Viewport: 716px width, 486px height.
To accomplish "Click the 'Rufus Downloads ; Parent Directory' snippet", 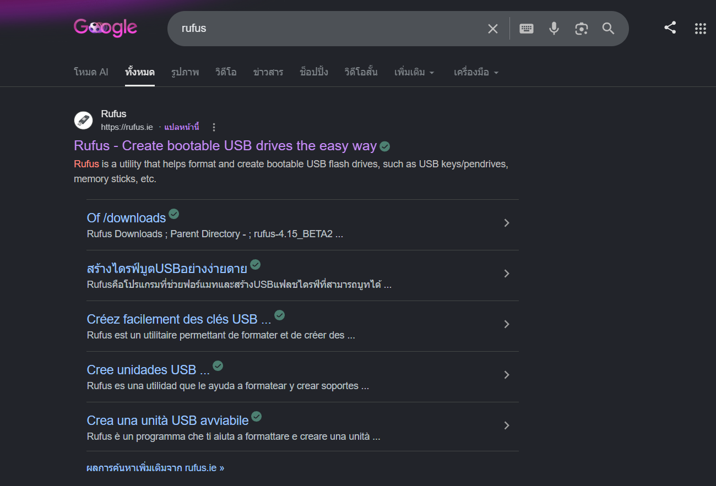I will coord(215,234).
